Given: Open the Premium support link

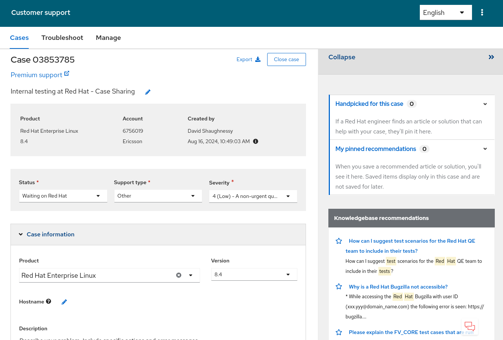Looking at the screenshot, I should (x=36, y=75).
